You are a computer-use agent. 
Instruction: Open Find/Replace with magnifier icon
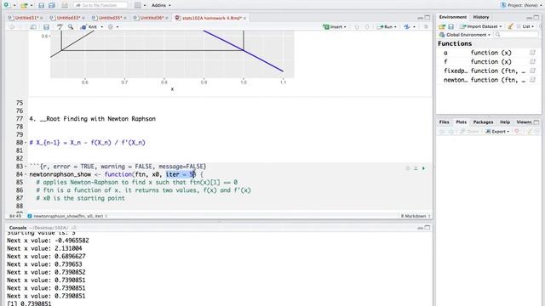coord(71,26)
